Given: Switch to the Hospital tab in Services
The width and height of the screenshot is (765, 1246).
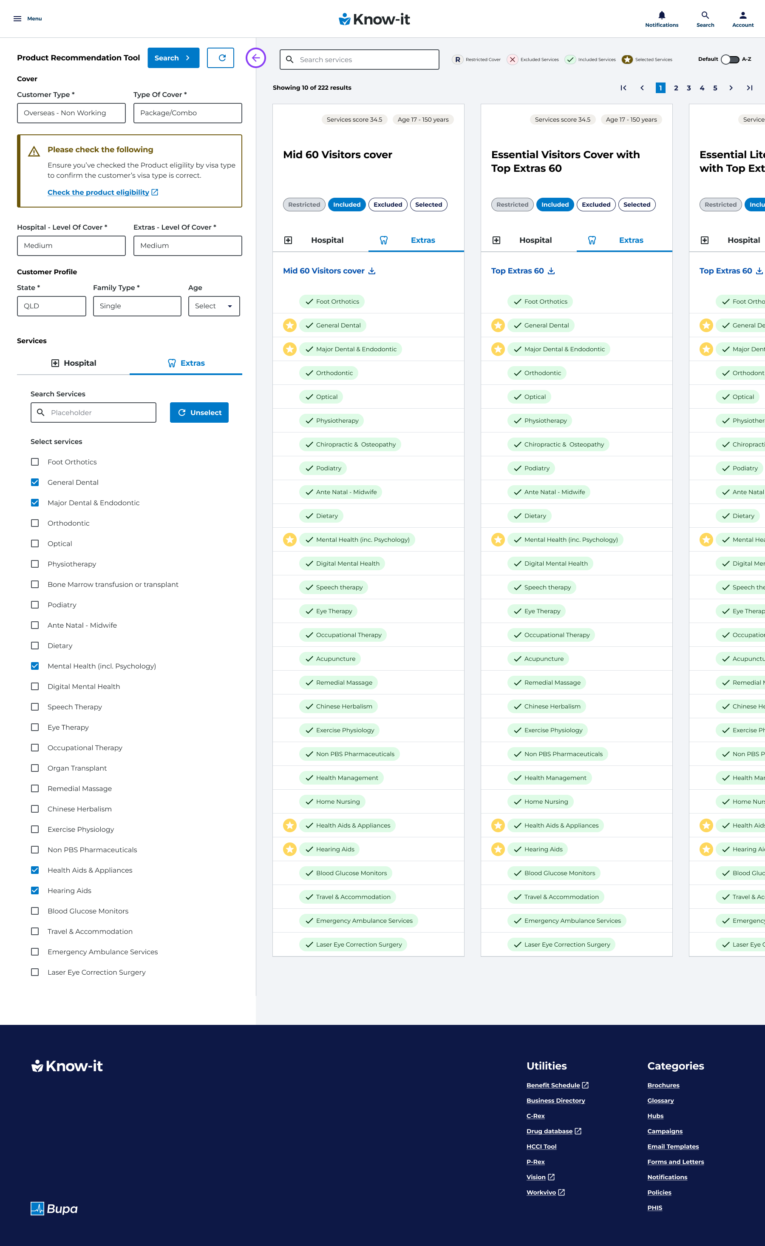Looking at the screenshot, I should coord(74,363).
